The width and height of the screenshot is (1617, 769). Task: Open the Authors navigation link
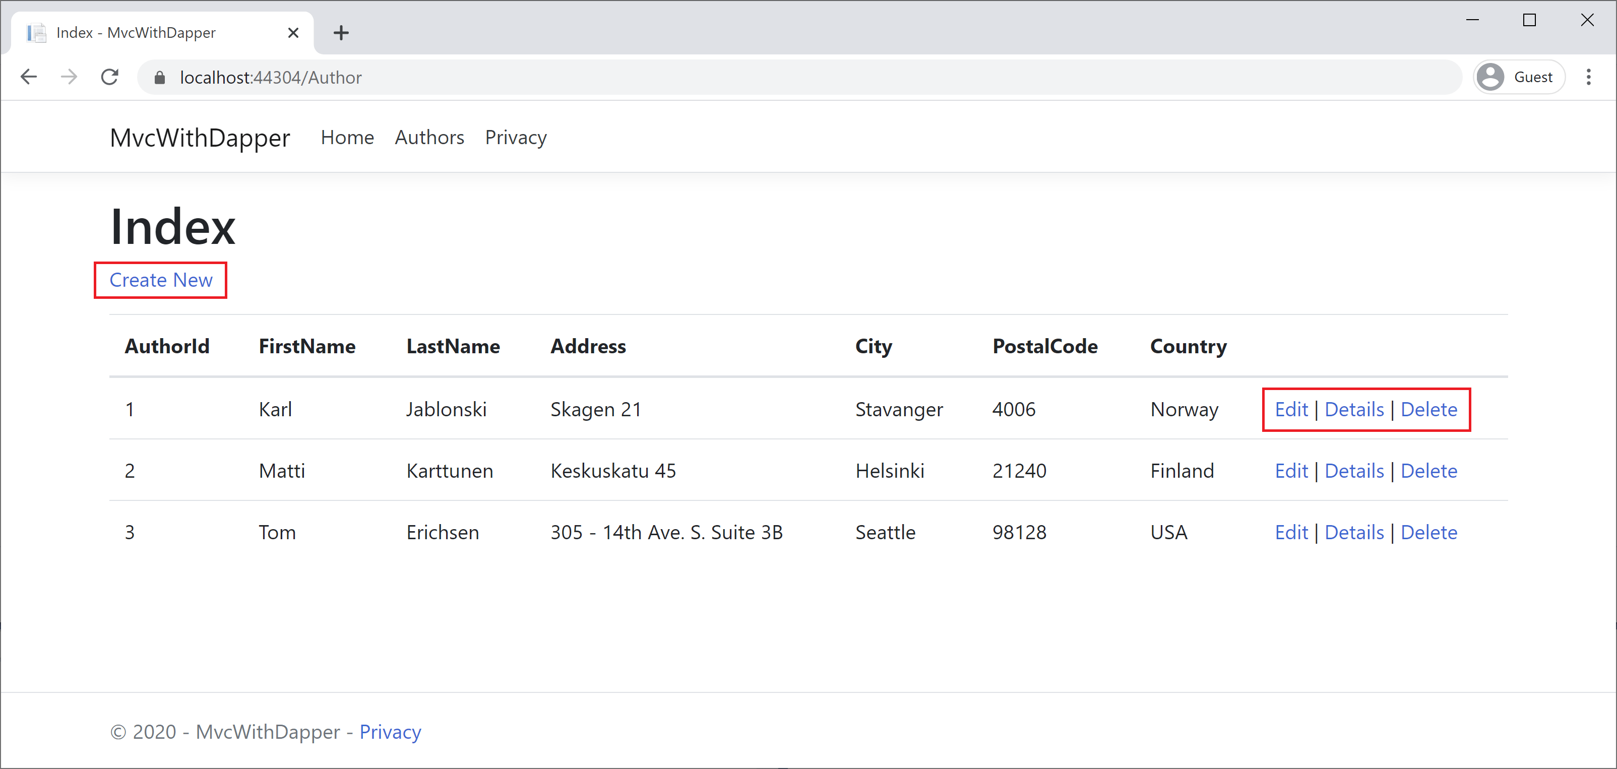pyautogui.click(x=429, y=138)
